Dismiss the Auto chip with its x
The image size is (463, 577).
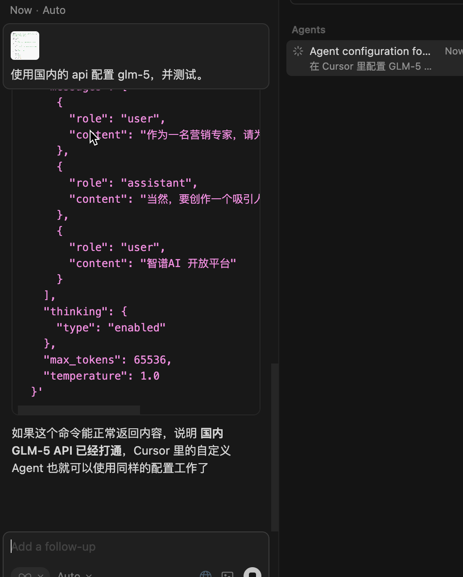point(88,575)
